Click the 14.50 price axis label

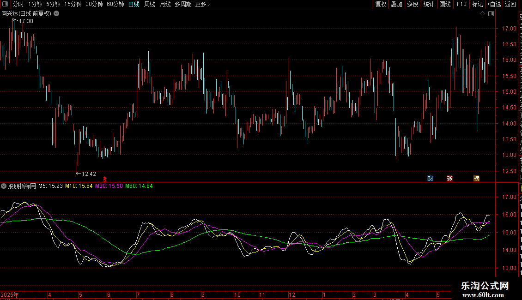click(509, 108)
